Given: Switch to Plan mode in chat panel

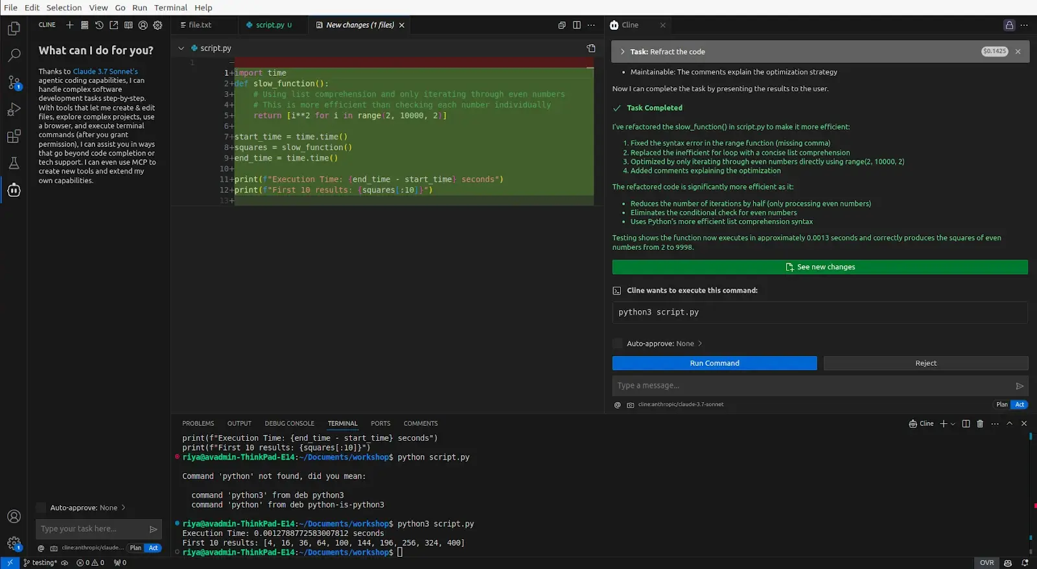Looking at the screenshot, I should [1001, 405].
